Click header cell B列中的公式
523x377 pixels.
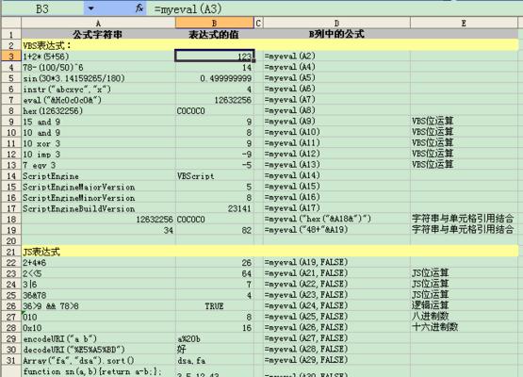[336, 34]
